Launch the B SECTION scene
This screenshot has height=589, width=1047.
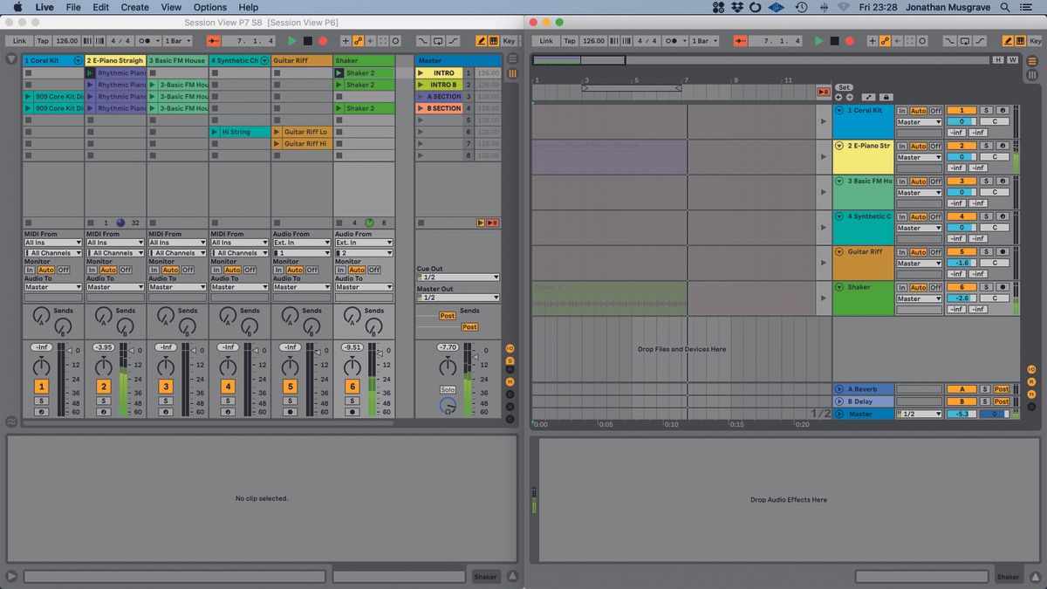[x=421, y=108]
